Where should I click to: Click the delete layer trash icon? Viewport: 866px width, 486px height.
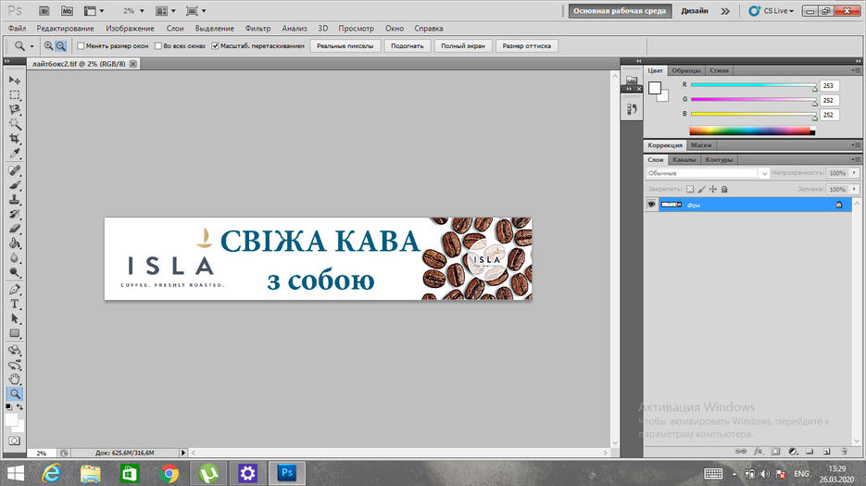(844, 451)
